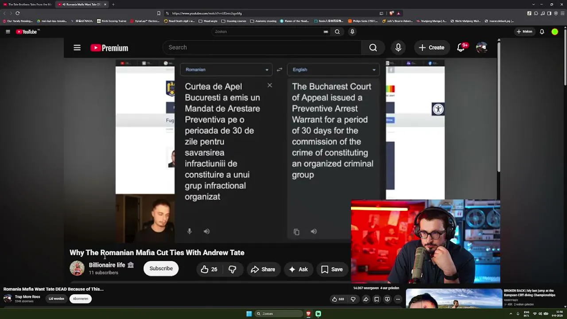This screenshot has width=567, height=319.
Task: Click the BROKEN BACK video title text
Action: [x=529, y=293]
